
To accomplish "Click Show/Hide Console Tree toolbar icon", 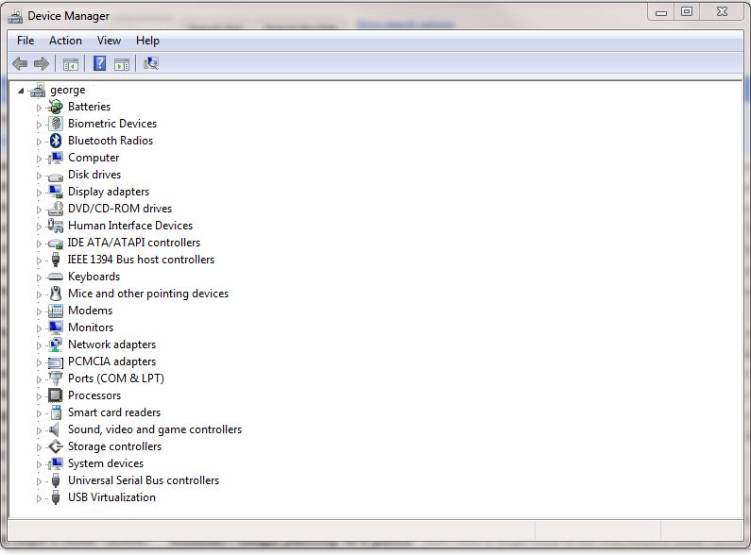I will tap(71, 63).
